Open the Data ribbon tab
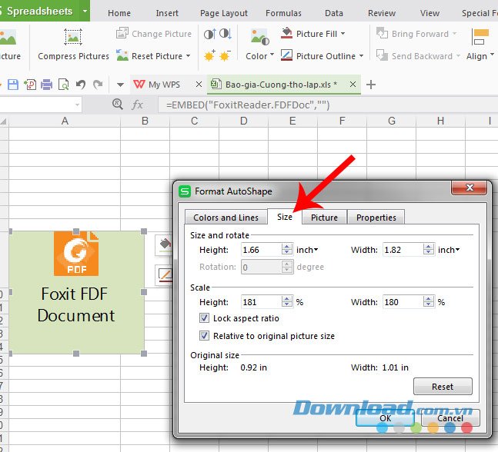 334,13
